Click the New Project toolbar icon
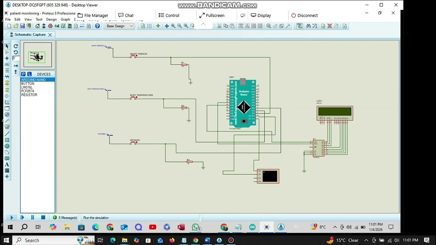This screenshot has width=436, height=245. point(9,26)
